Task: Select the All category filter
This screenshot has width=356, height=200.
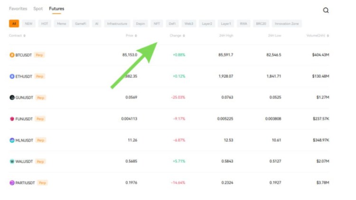Action: point(14,24)
